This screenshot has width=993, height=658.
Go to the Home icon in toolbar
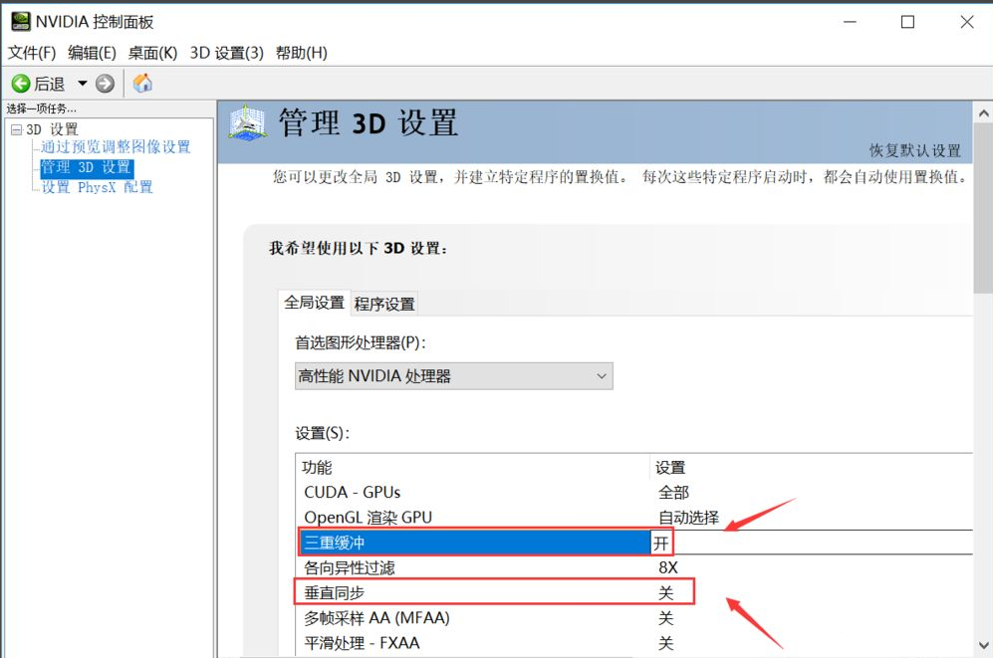pos(142,83)
